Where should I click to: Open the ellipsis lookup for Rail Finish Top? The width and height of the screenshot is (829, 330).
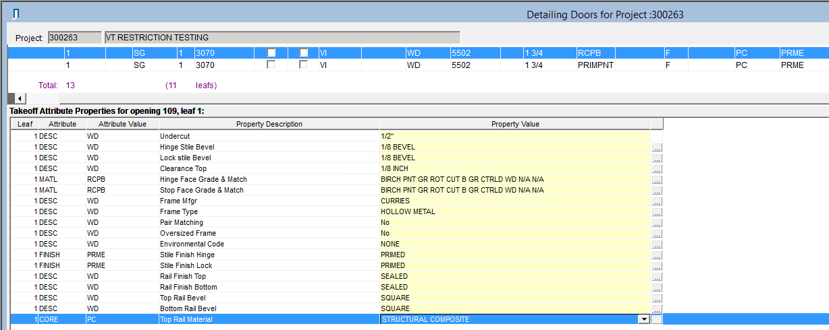coord(657,276)
